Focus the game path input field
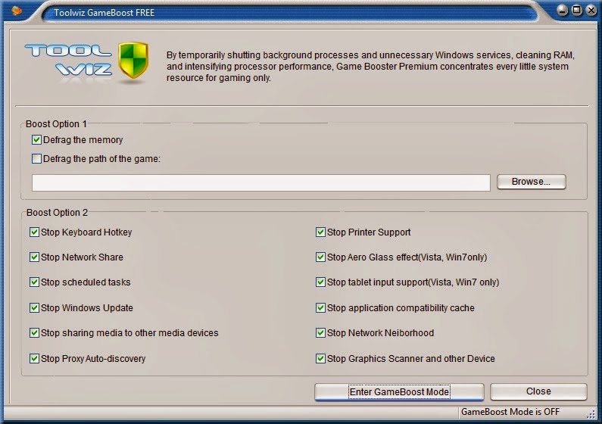Image resolution: width=602 pixels, height=424 pixels. (x=261, y=182)
